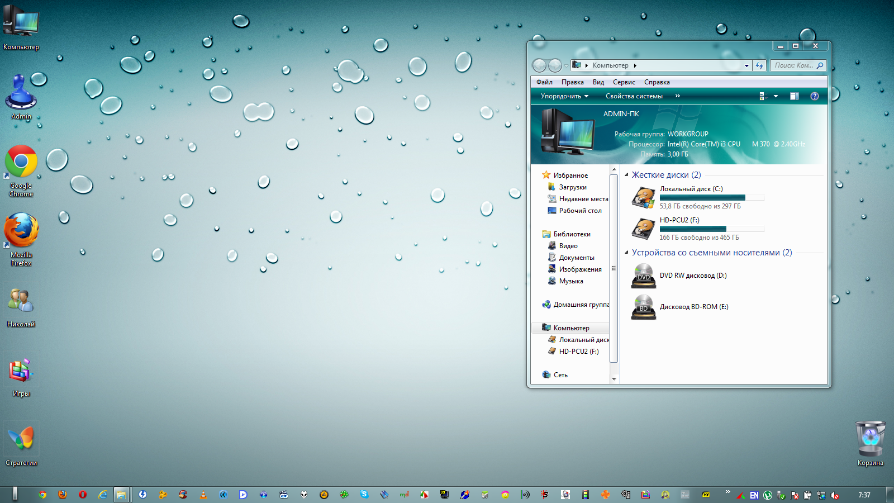The height and width of the screenshot is (503, 894).
Task: Open the Help question mark icon
Action: [815, 96]
